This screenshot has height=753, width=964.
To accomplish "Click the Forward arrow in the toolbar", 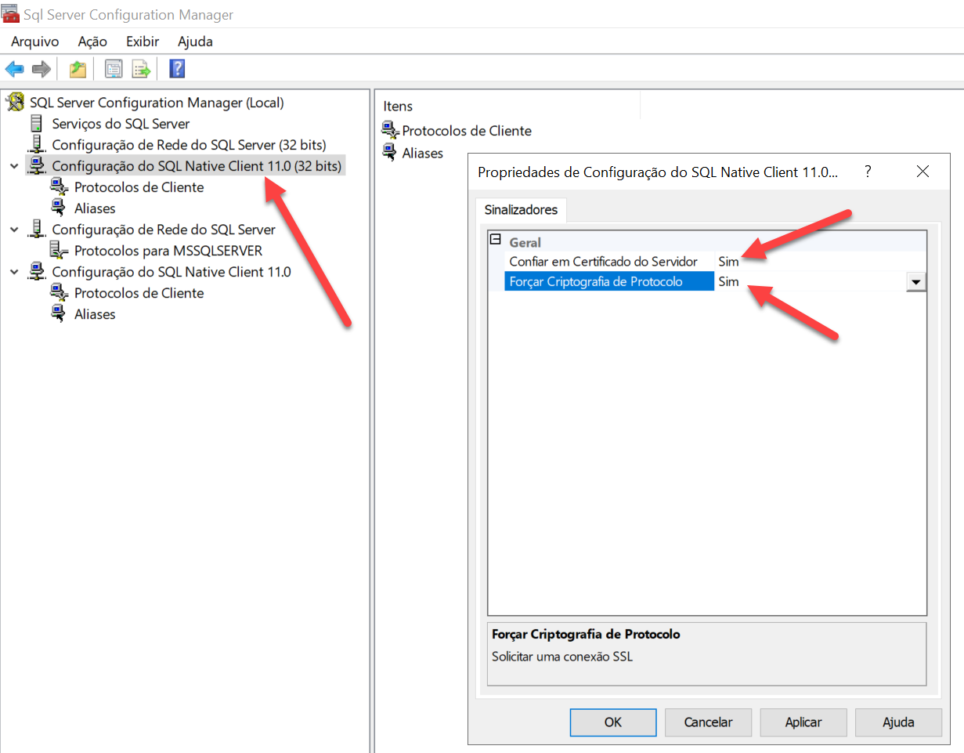I will click(41, 69).
